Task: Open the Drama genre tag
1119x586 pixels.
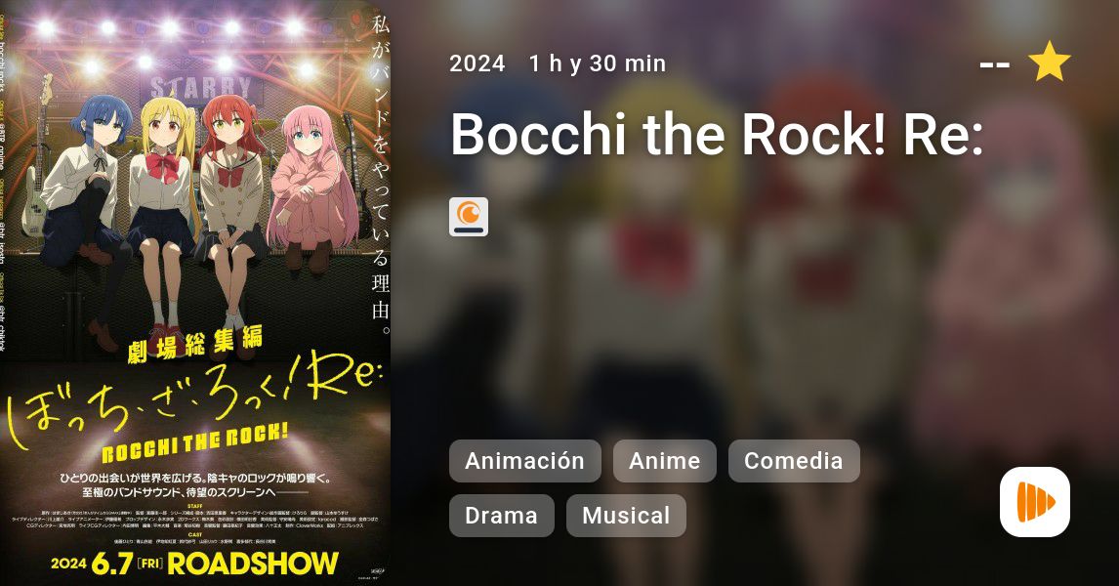Action: [x=501, y=516]
